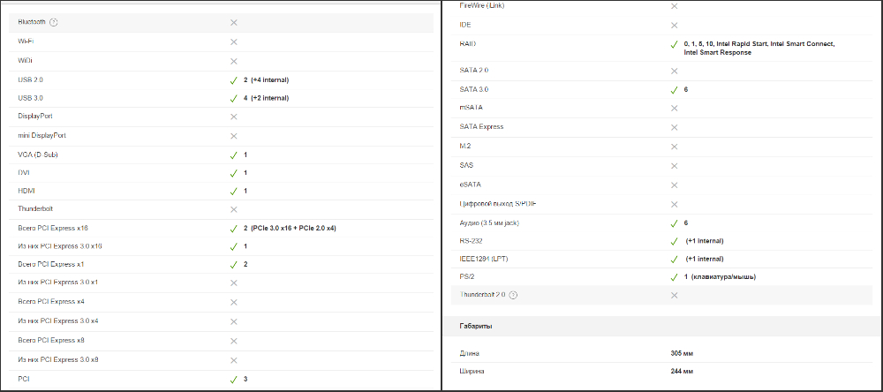
Task: Click the cross icon in the M.2 row
Action: click(x=674, y=147)
